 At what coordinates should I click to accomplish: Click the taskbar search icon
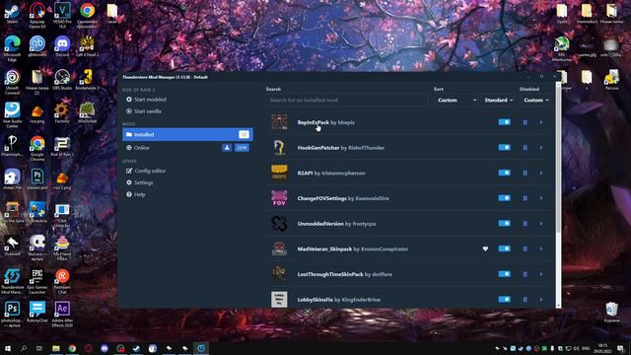tap(24, 348)
